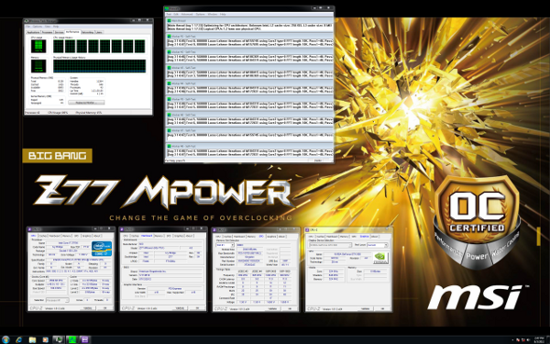Switch to Processes tab in Task Manager
550x344 pixels.
pos(47,32)
